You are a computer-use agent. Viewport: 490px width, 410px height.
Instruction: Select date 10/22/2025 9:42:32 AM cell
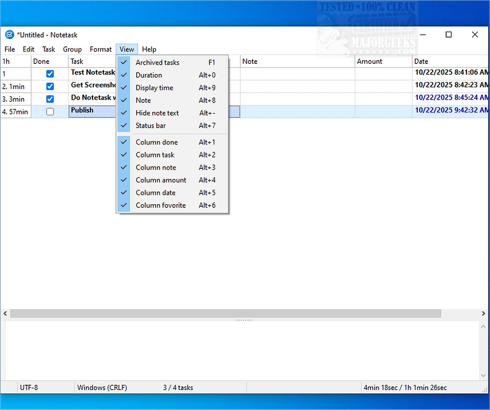point(451,111)
